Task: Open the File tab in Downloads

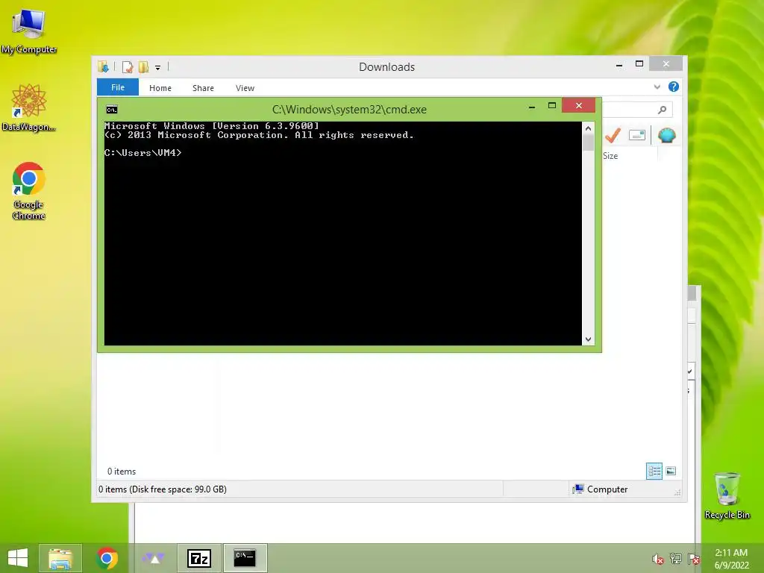Action: pos(117,87)
